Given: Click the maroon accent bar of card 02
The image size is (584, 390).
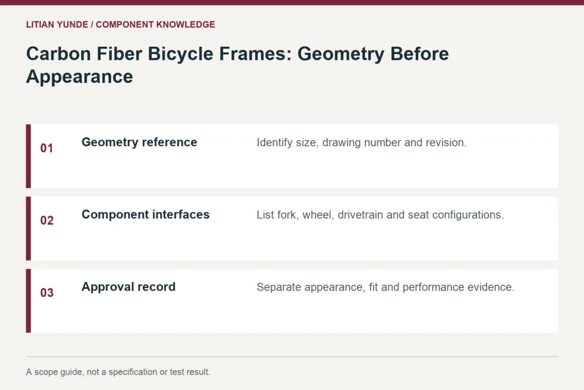Looking at the screenshot, I should coord(29,228).
